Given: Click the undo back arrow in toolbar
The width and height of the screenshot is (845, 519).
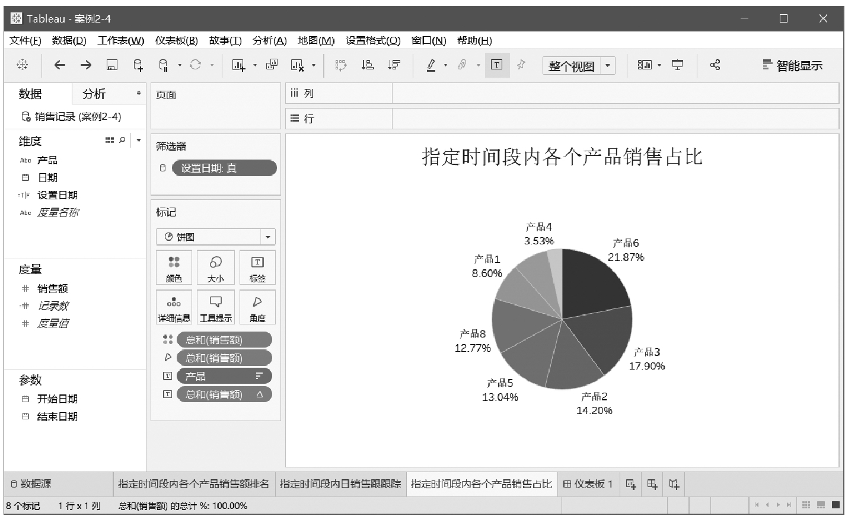Looking at the screenshot, I should point(59,65).
